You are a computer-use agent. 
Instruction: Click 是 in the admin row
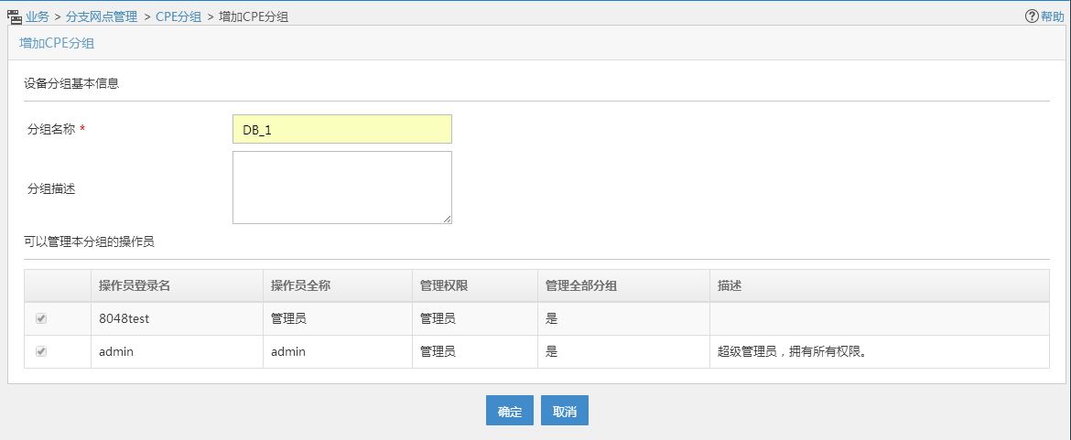pyautogui.click(x=551, y=352)
